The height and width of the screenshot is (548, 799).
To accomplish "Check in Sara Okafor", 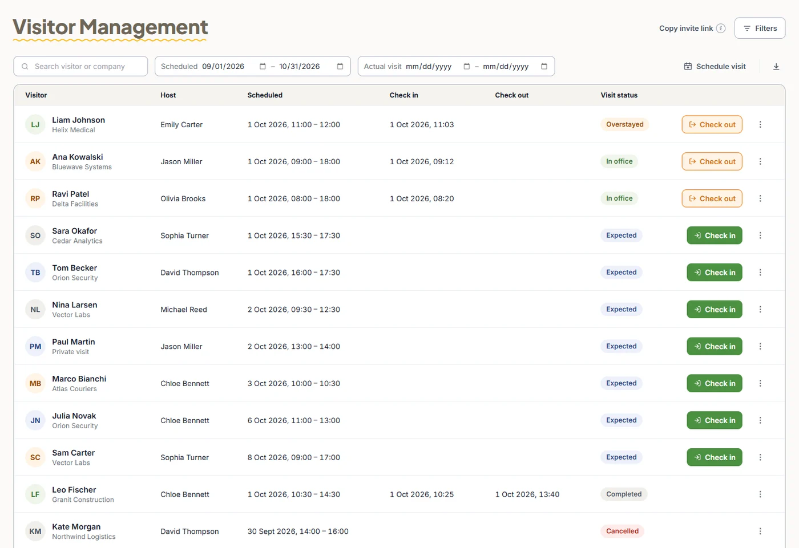I will pos(715,236).
